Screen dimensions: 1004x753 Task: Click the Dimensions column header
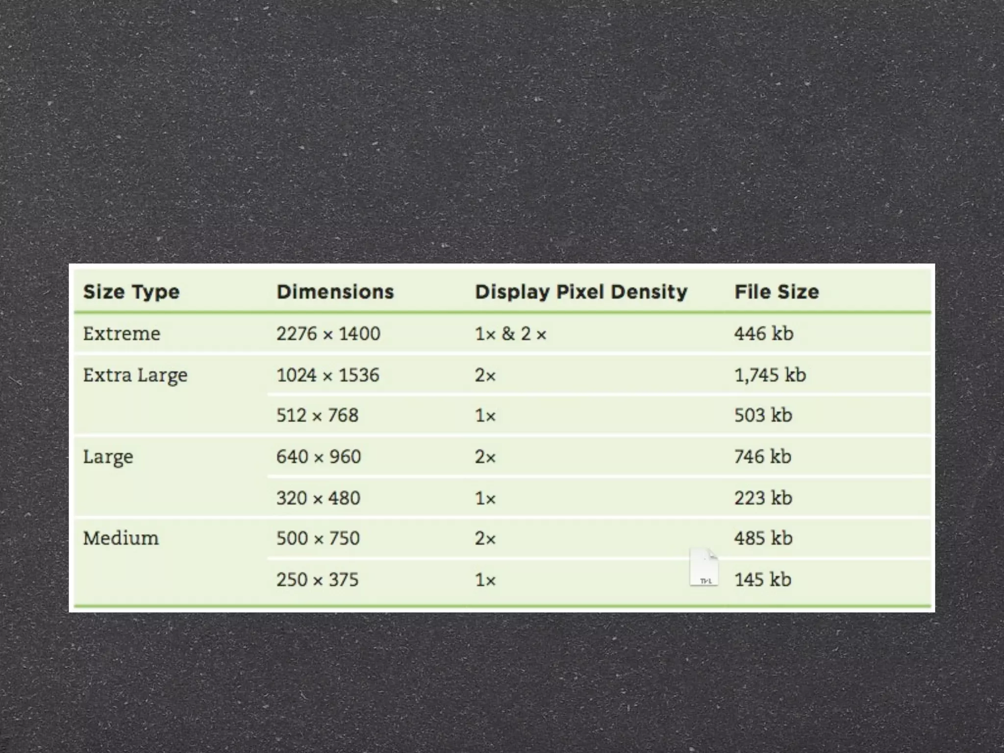click(x=335, y=292)
